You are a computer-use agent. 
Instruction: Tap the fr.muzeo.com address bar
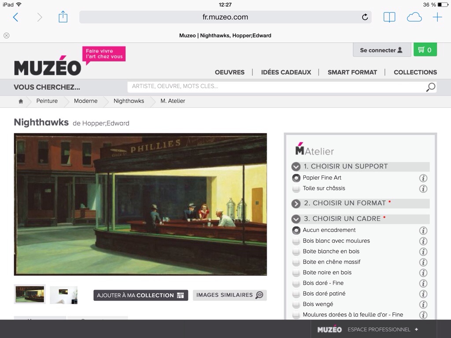225,17
